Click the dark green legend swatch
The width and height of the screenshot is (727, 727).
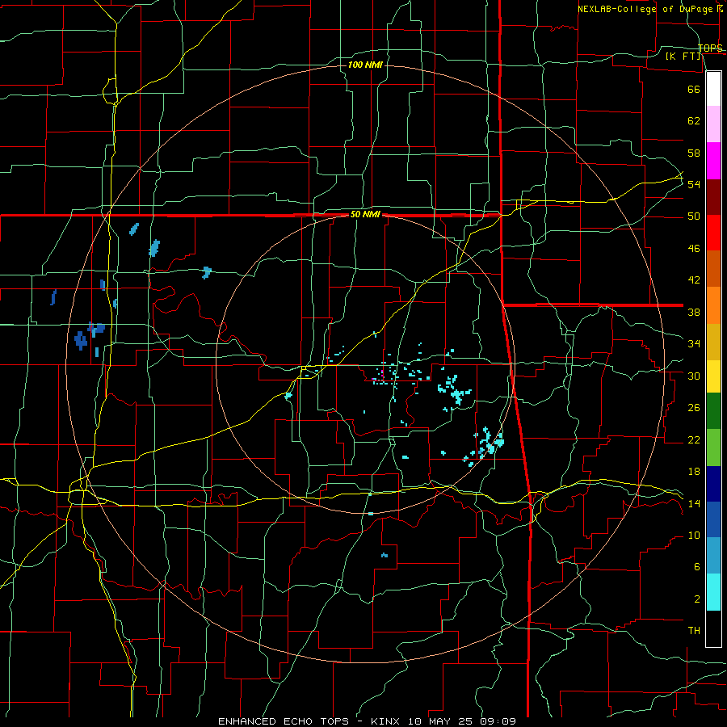pyautogui.click(x=713, y=411)
